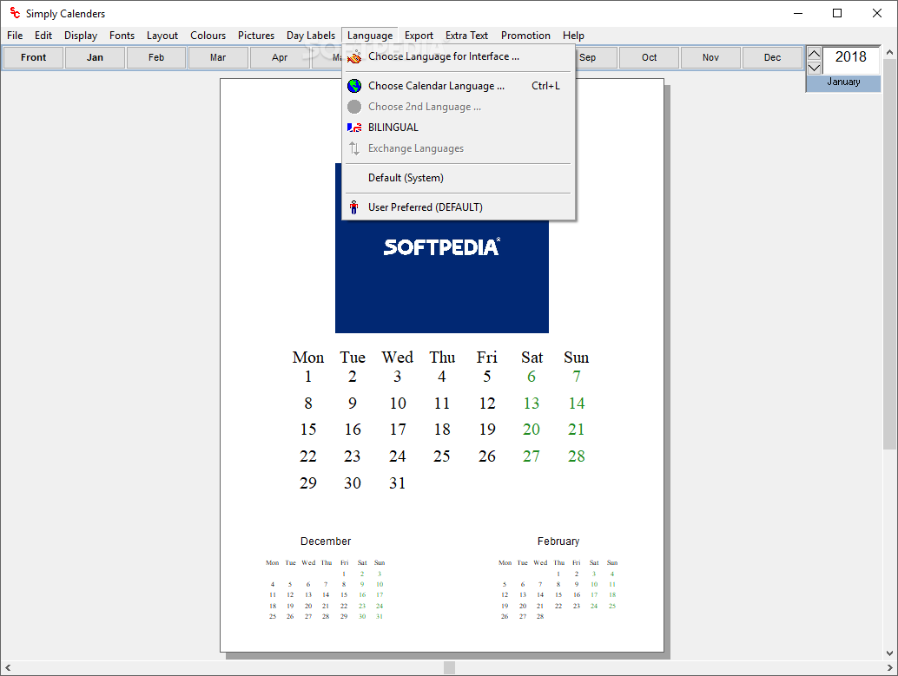Switch to the Jan month button
This screenshot has width=898, height=676.
[x=95, y=57]
